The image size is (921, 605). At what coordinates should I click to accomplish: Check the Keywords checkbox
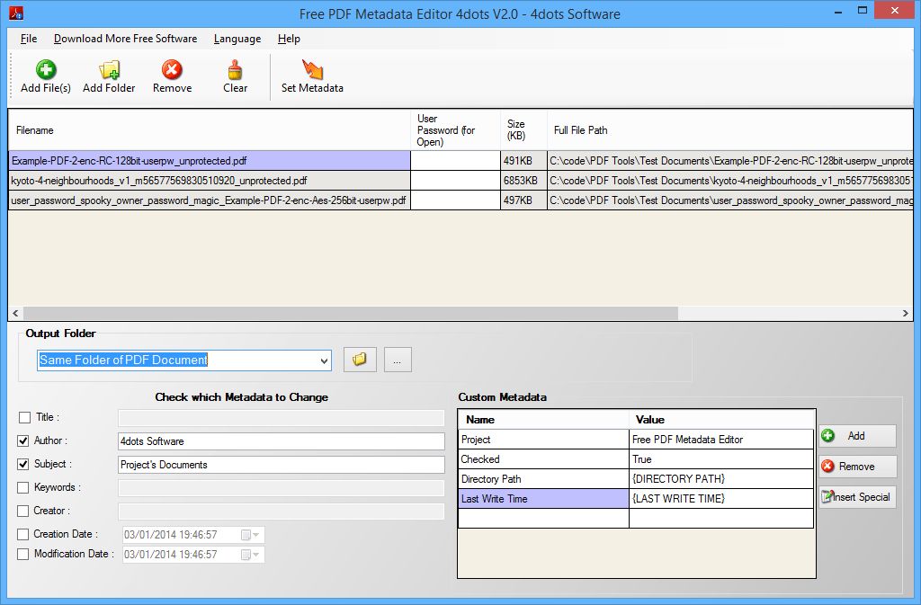(x=23, y=487)
